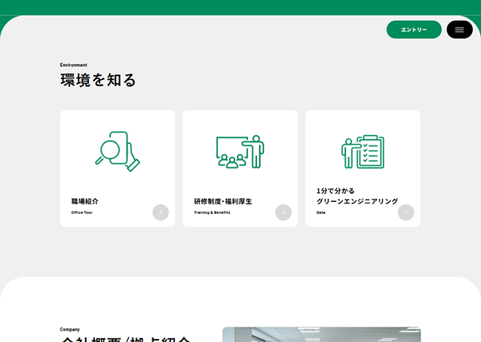
Task: Click the magnifying glass illustration in 職場紹介 card
Action: pos(118,151)
